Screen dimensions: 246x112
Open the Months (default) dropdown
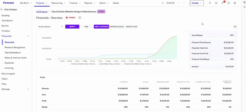(x=51, y=27)
